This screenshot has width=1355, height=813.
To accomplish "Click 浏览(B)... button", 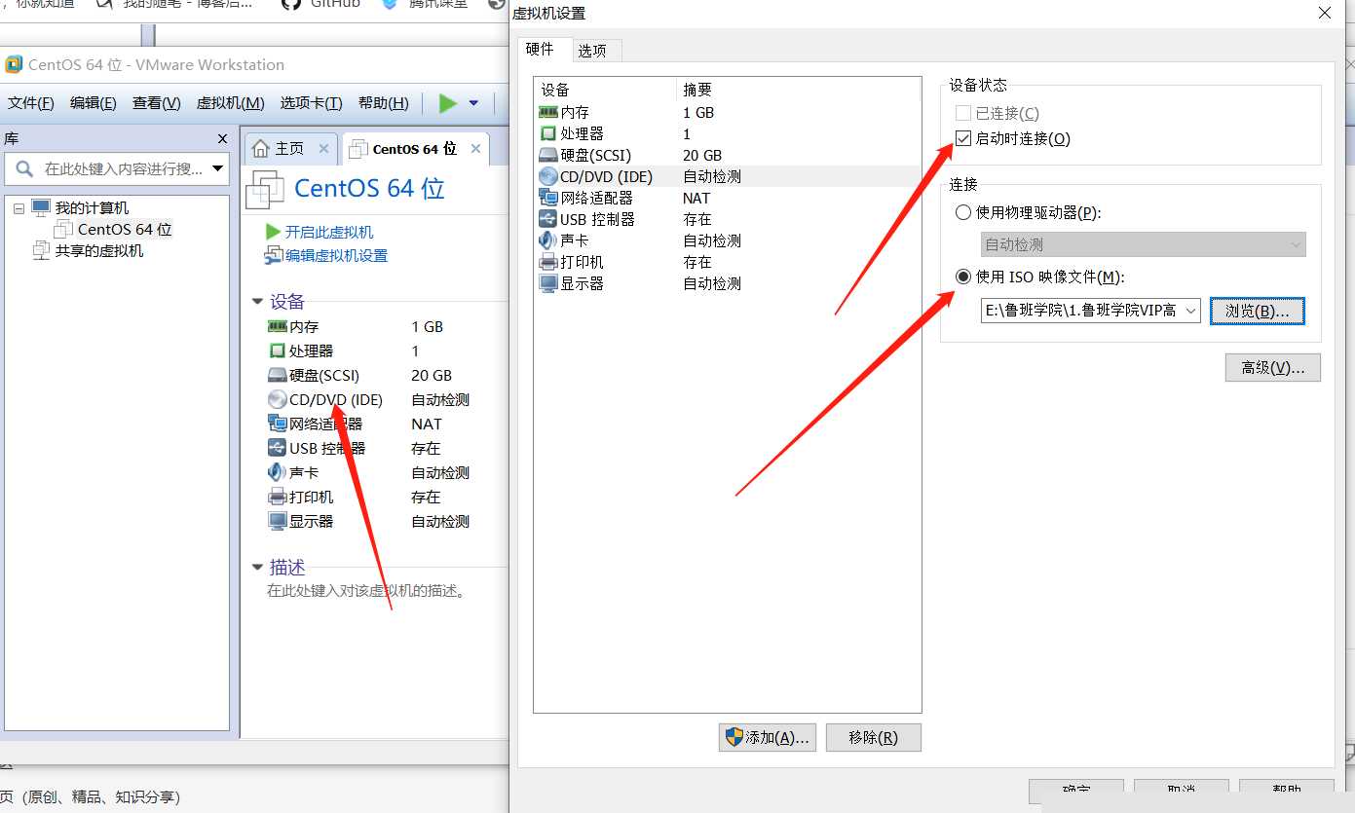I will point(1257,311).
